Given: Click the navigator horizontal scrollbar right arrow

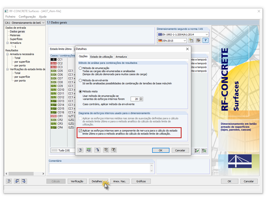Looking at the screenshot, I should click(x=43, y=174).
